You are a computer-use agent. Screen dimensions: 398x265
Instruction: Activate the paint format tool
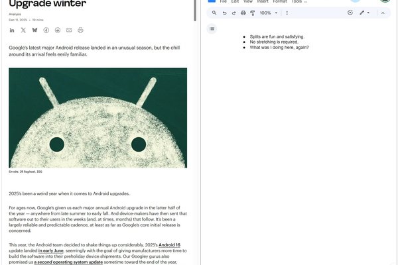253,13
